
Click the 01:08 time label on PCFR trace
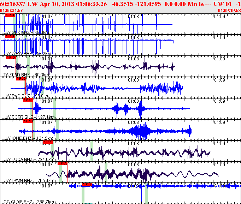click(134, 101)
